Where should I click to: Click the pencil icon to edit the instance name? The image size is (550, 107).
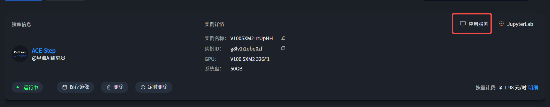pos(283,38)
